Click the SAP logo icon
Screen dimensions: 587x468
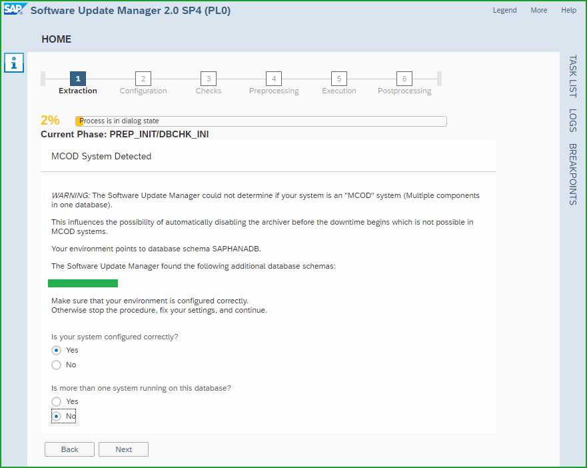(15, 9)
